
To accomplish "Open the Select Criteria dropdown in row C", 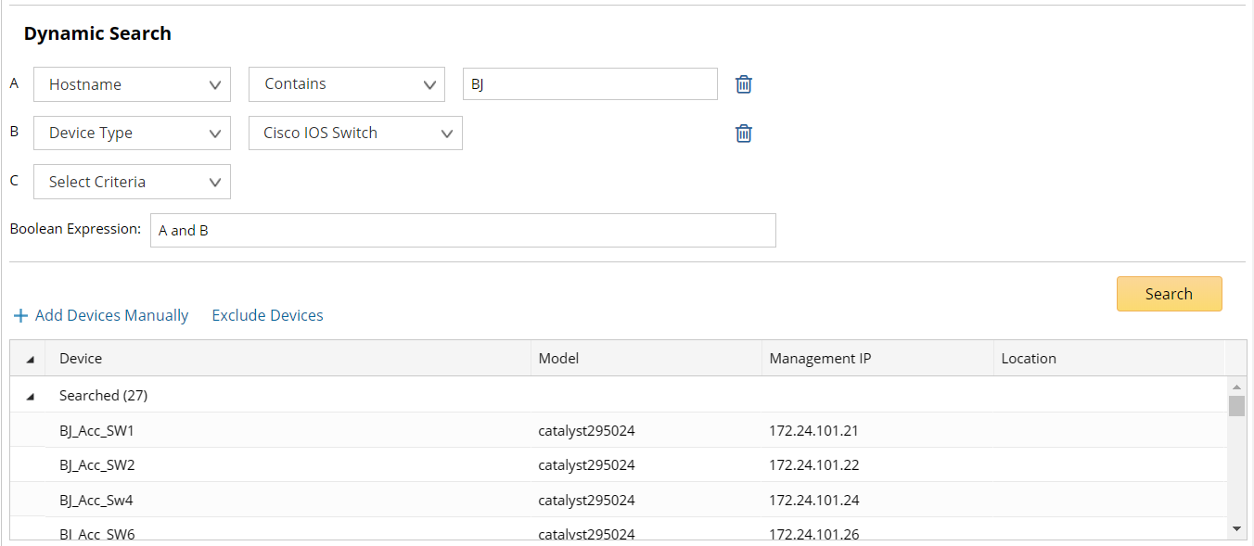I will 132,182.
